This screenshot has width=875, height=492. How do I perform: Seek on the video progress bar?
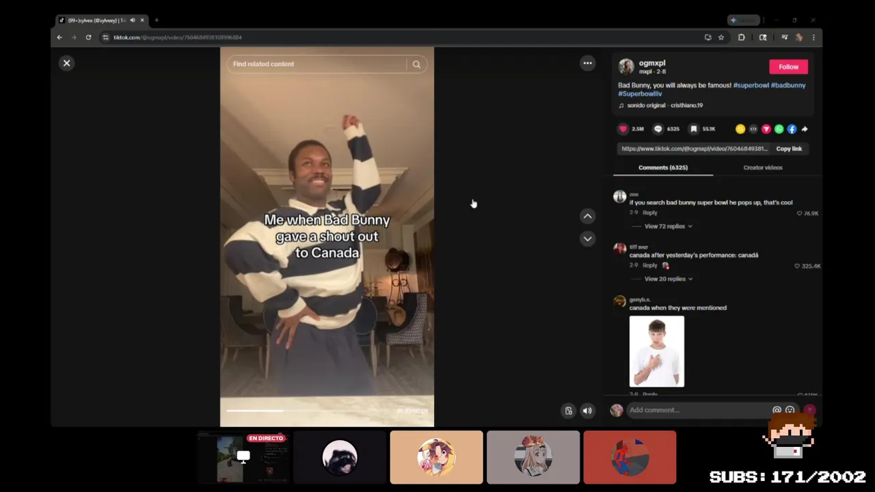327,411
